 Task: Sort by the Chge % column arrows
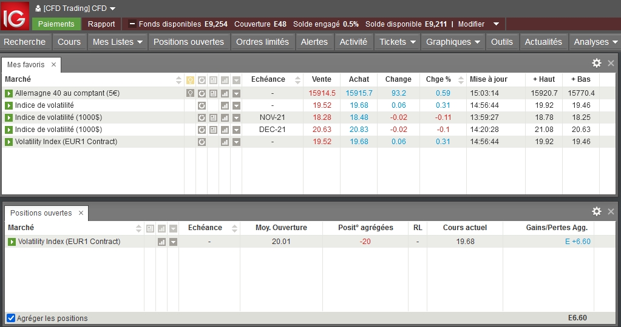pyautogui.click(x=461, y=80)
